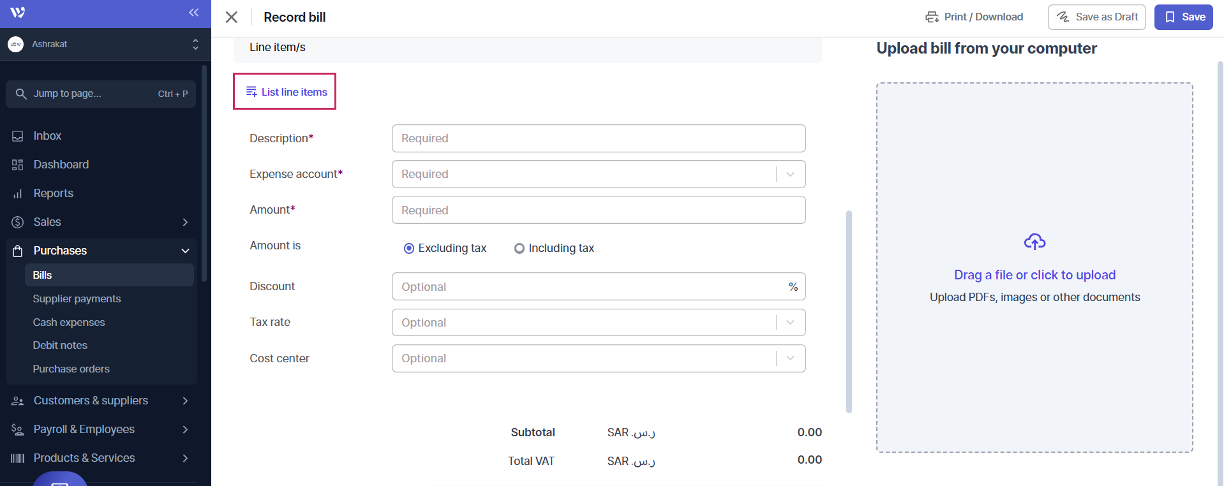Click the Save as Draft button
This screenshot has width=1224, height=486.
(x=1096, y=17)
